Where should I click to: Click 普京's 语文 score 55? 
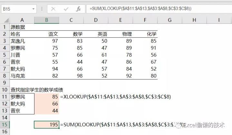pos(47,62)
